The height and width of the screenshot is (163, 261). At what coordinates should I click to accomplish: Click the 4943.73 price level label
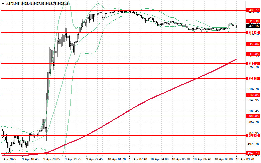click(253, 153)
